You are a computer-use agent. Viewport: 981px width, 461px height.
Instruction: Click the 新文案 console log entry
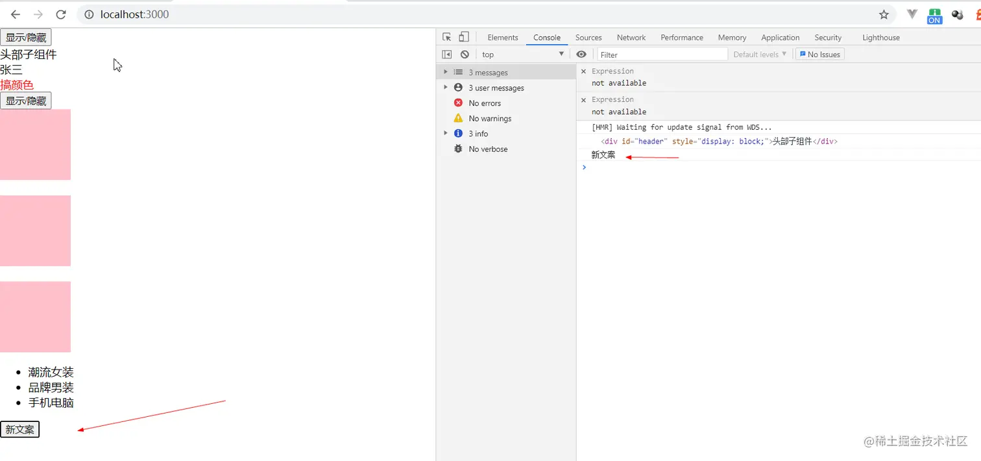click(603, 155)
